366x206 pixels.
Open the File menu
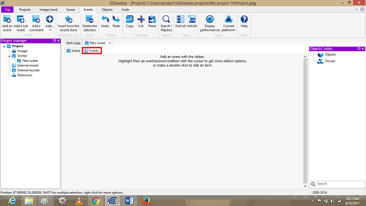click(7, 10)
